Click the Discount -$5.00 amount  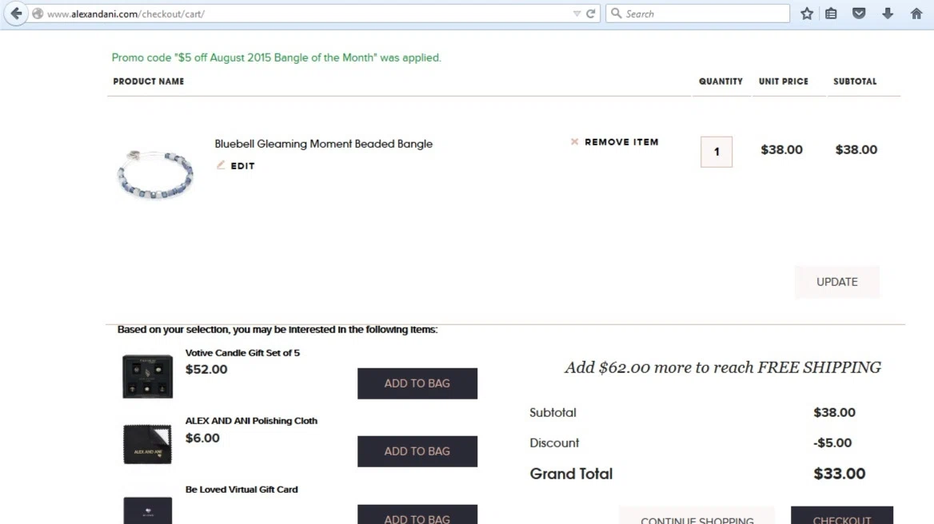point(832,443)
